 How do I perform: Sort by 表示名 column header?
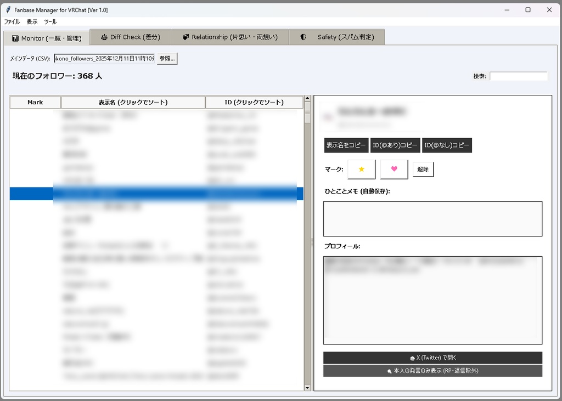click(x=133, y=102)
